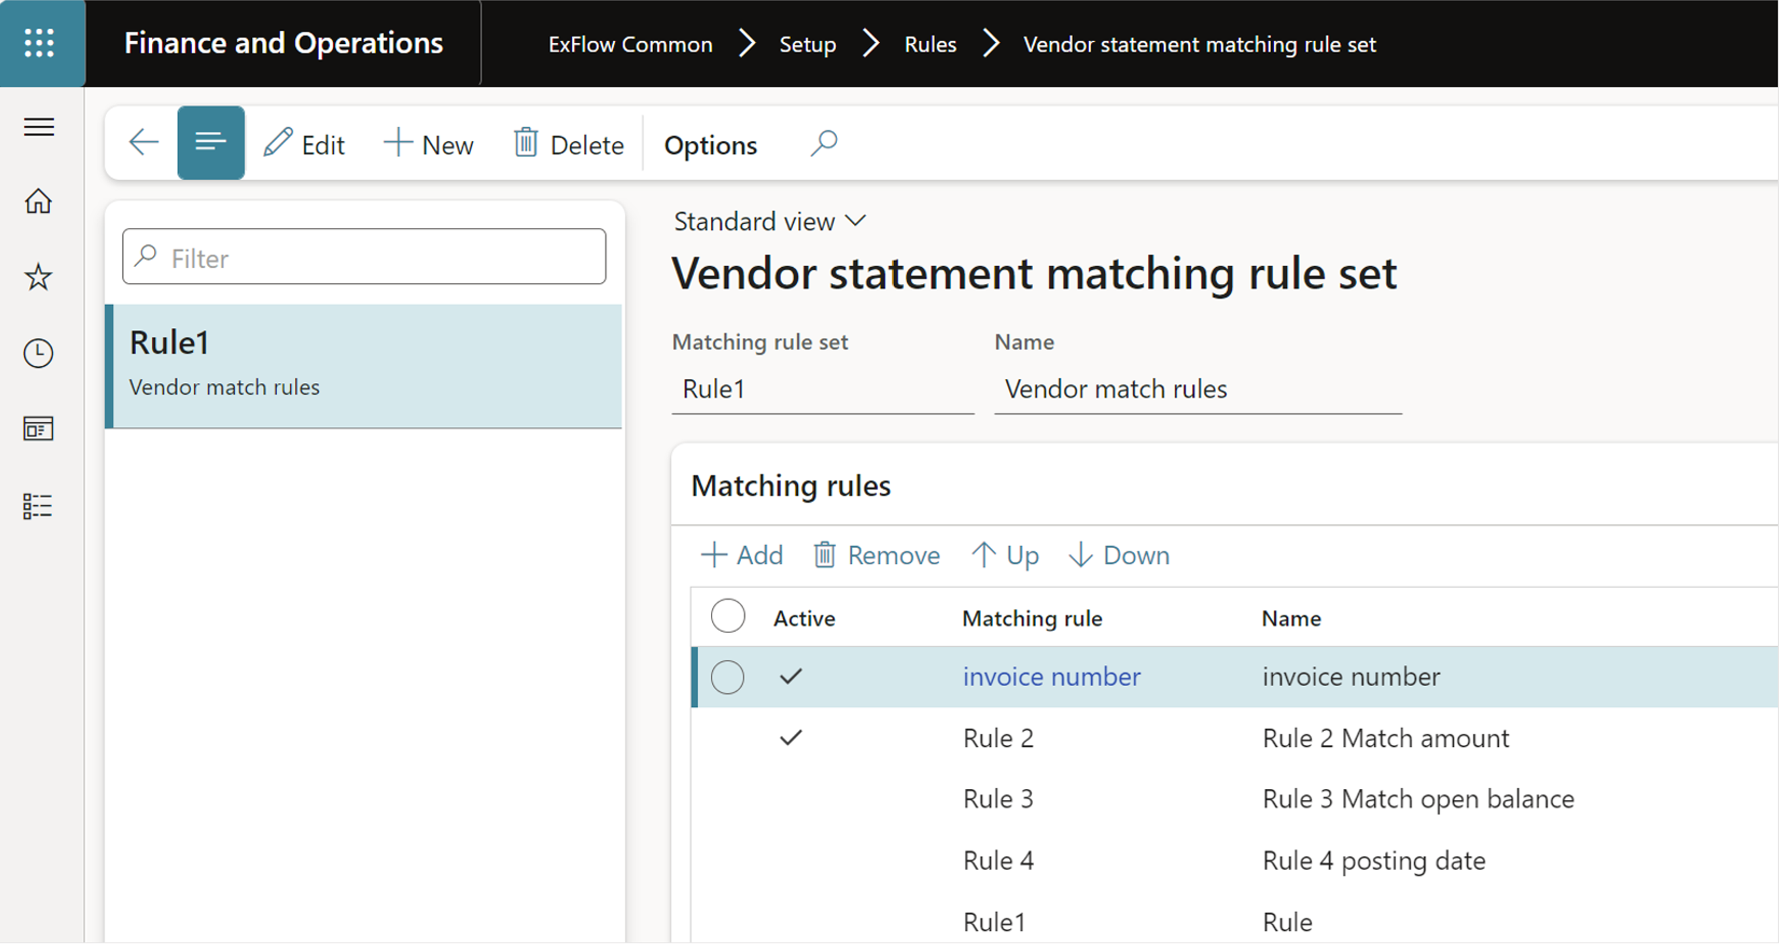Click 'Rule 2 Match amount' name cell

[1386, 738]
